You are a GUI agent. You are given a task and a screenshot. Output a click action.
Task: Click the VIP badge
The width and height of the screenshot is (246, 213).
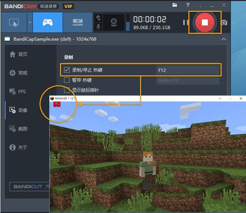pyautogui.click(x=68, y=6)
